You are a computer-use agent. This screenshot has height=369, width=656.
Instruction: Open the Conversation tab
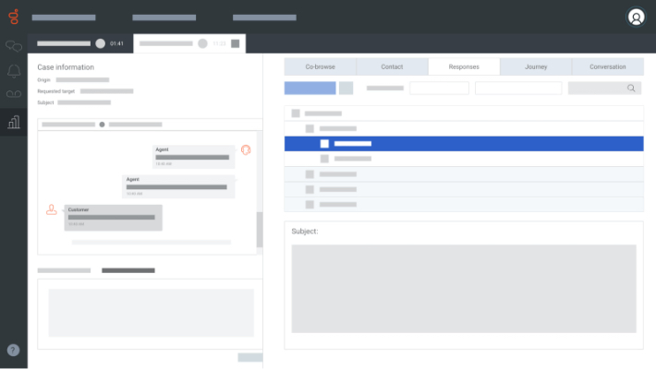(608, 66)
